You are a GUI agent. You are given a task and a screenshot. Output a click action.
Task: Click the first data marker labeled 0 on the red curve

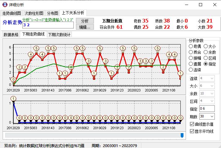coord(13,79)
